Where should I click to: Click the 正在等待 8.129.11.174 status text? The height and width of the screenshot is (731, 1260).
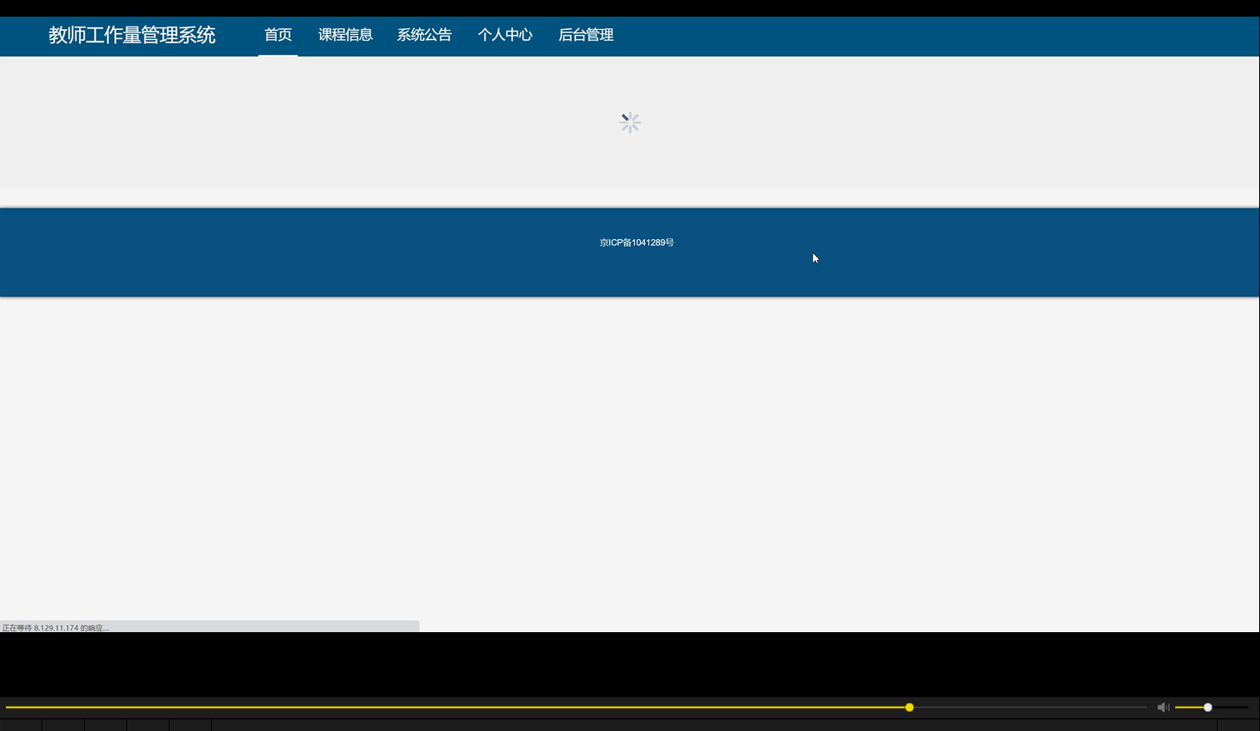(55, 628)
